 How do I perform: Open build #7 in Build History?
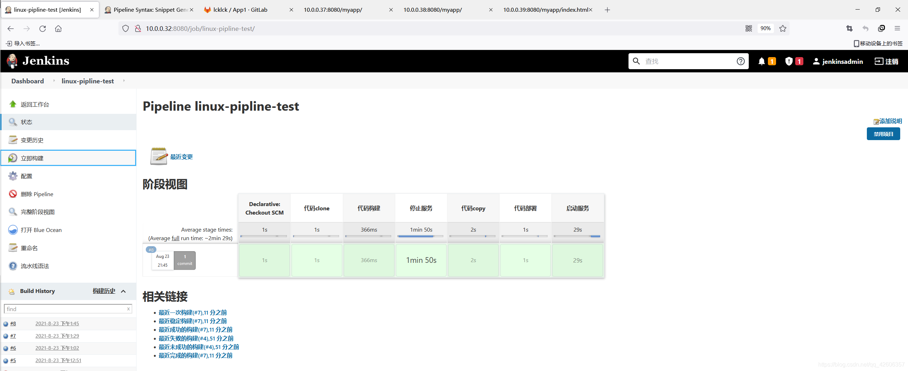click(x=13, y=336)
